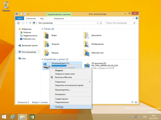Click the Forward navigation arrow
The width and height of the screenshot is (161, 120).
[23, 23]
